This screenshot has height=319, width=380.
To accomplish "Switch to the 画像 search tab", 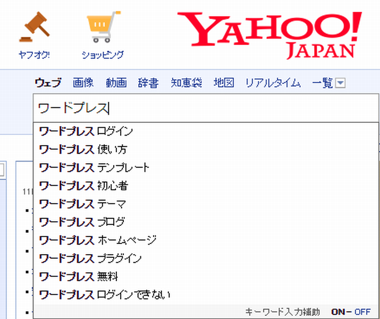I will point(83,83).
